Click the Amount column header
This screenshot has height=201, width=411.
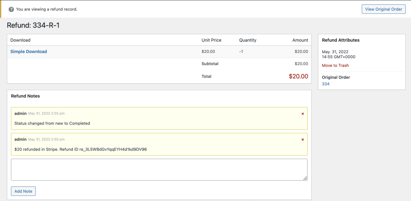[x=300, y=40]
